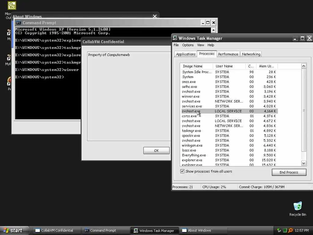Sort processes by Mem Usage column
This screenshot has height=235, width=313.
tap(267, 66)
